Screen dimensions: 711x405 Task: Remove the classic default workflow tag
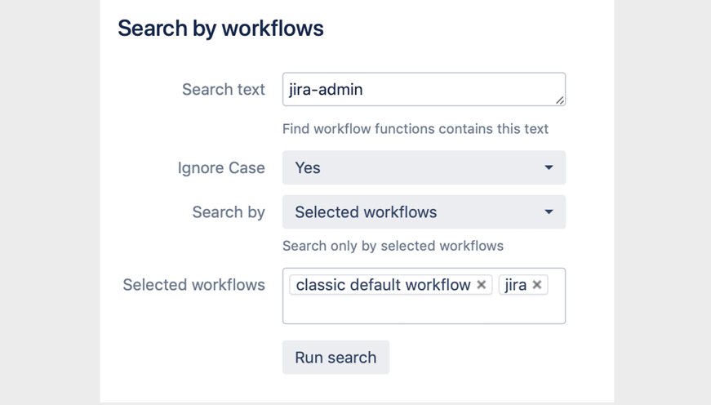482,285
